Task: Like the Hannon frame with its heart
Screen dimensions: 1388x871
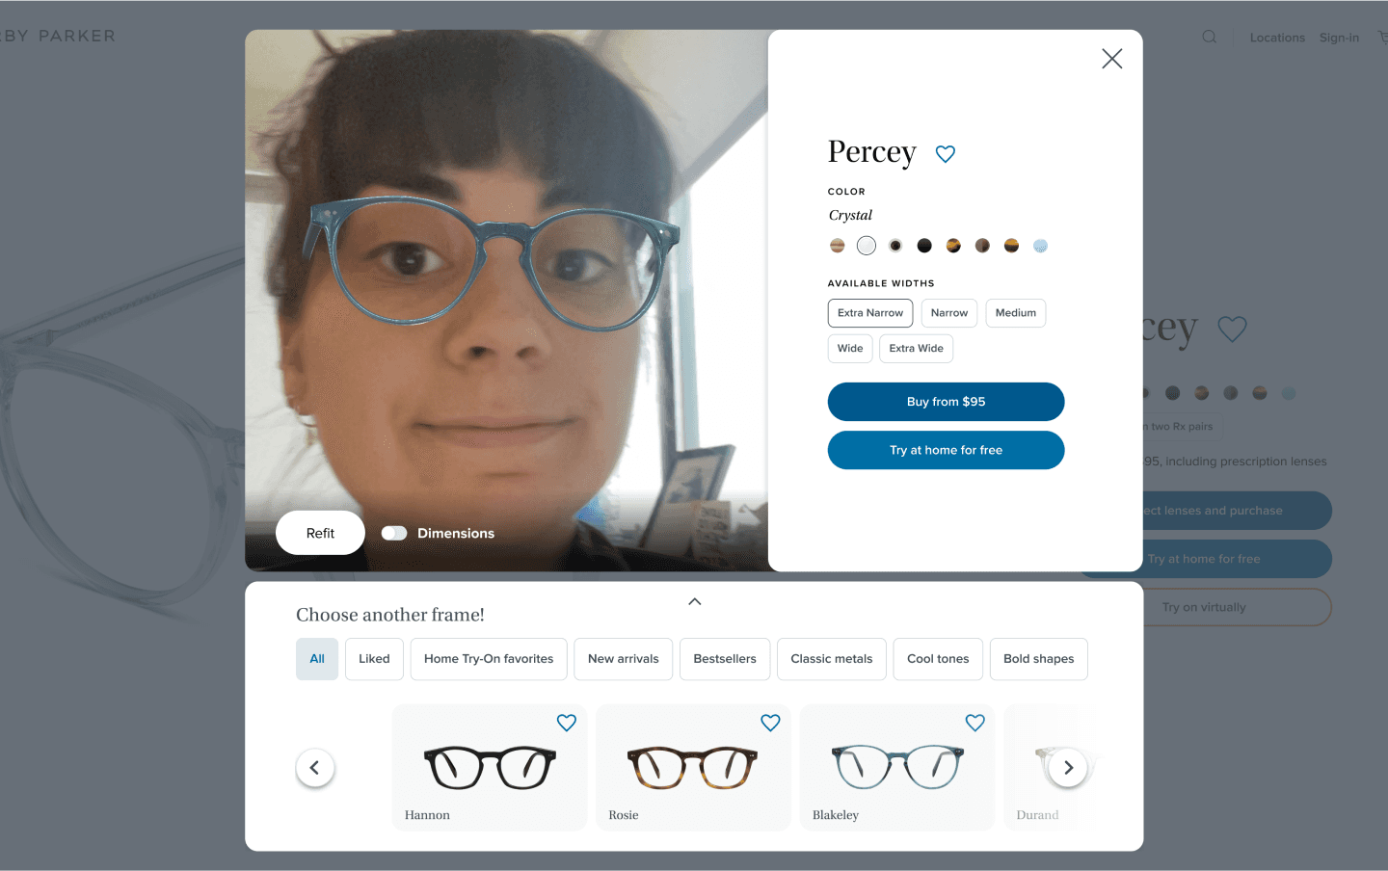Action: 567,723
